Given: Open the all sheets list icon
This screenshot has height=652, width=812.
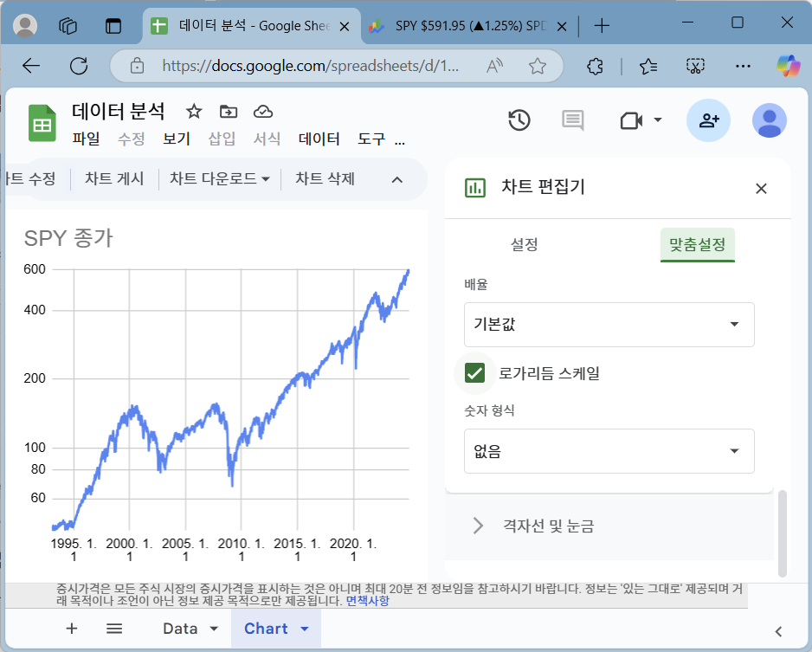Looking at the screenshot, I should pyautogui.click(x=114, y=628).
